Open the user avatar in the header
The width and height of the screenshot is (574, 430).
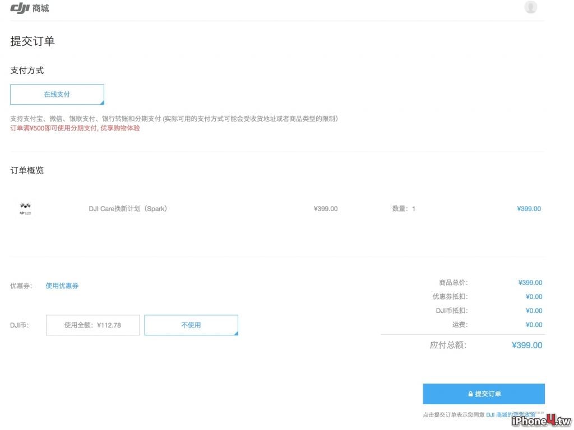tap(530, 7)
